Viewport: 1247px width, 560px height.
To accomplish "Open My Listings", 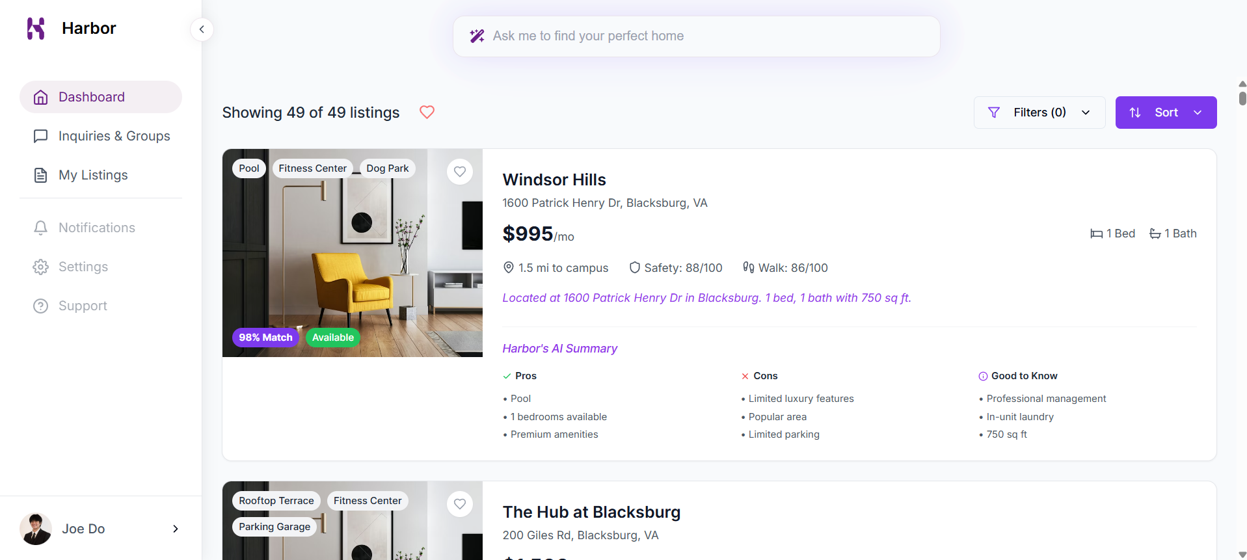I will click(x=101, y=175).
